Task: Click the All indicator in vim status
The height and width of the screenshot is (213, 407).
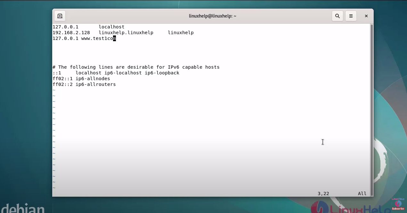Action: click(x=362, y=194)
